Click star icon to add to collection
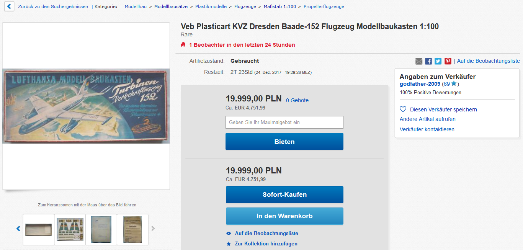Screen dimensions: 523x250 click(229, 243)
